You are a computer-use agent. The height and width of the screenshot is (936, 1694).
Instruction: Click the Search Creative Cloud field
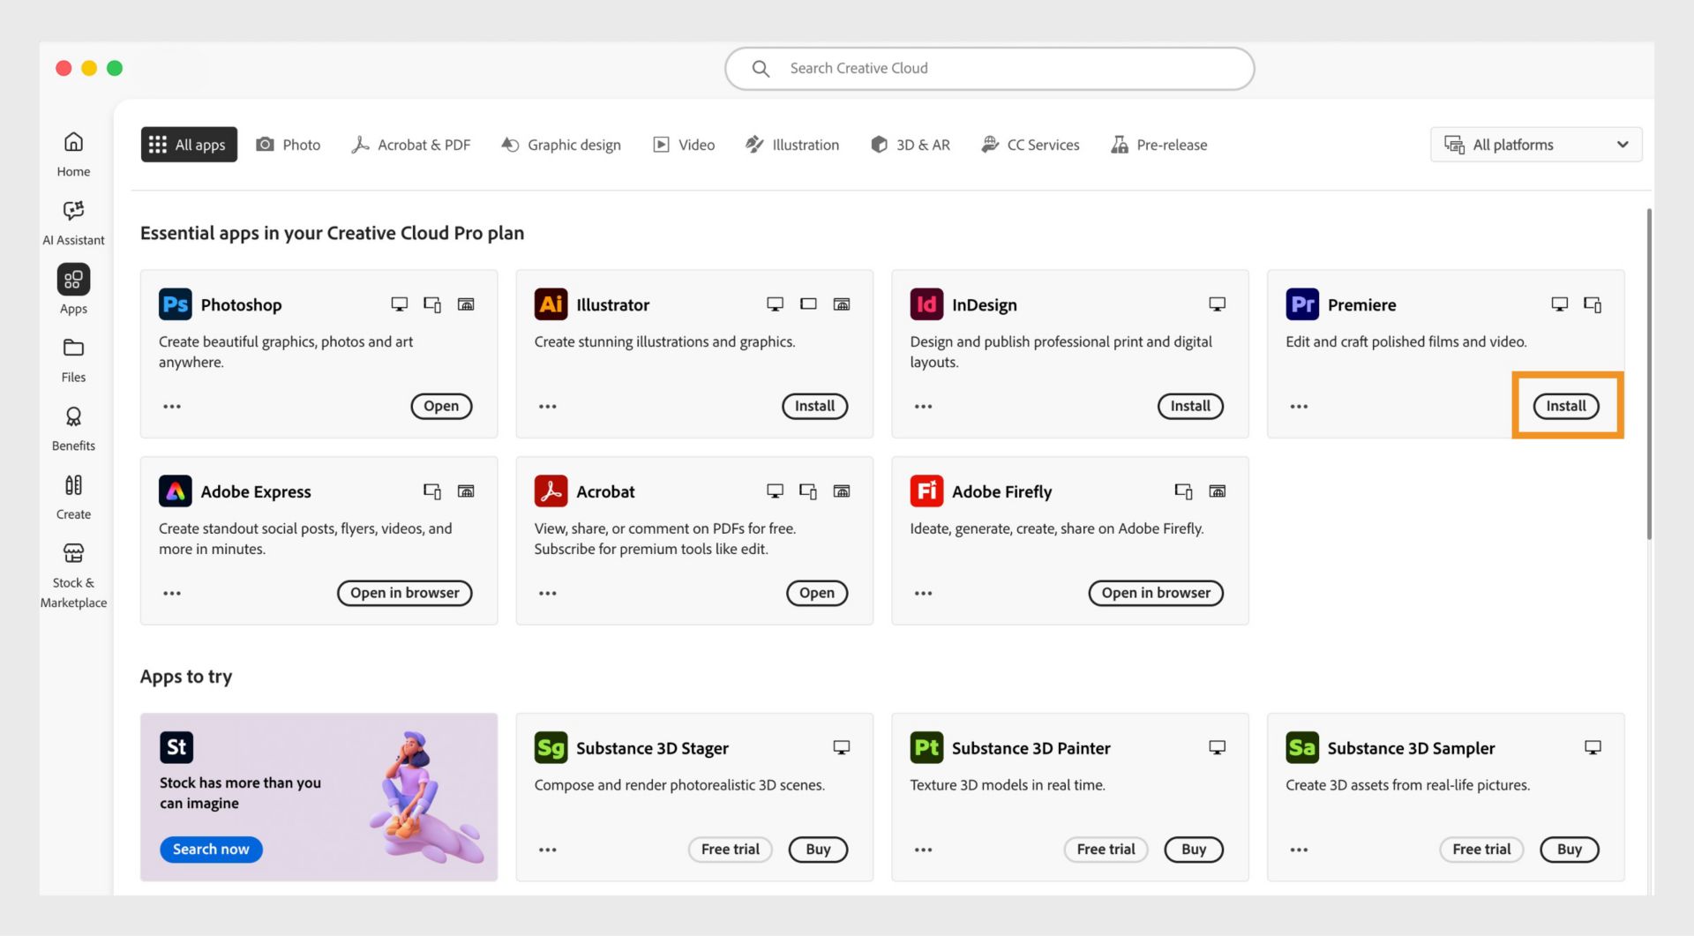(990, 69)
